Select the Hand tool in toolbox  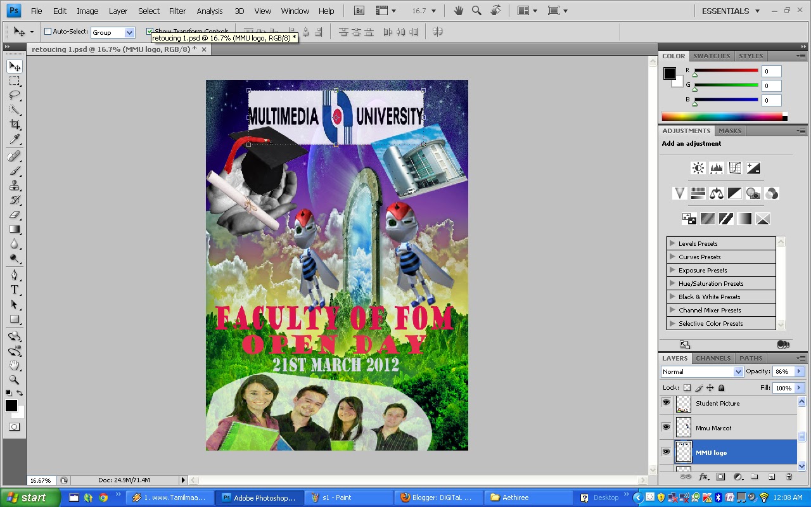click(x=15, y=365)
